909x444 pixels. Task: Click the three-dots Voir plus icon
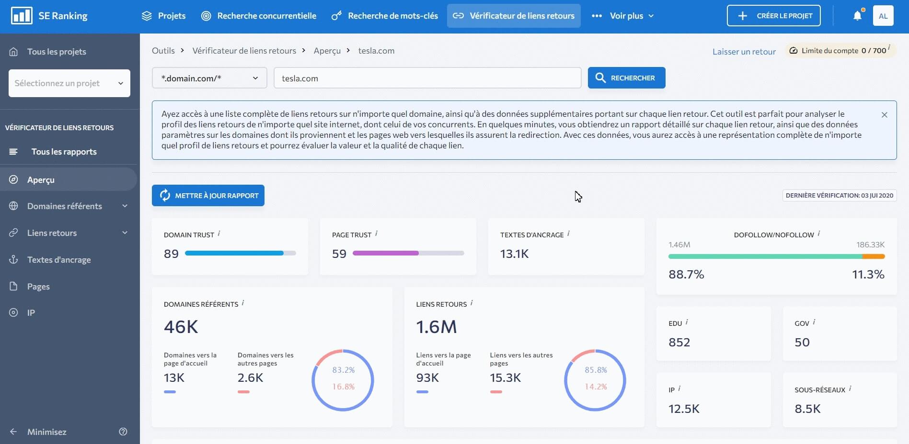597,16
